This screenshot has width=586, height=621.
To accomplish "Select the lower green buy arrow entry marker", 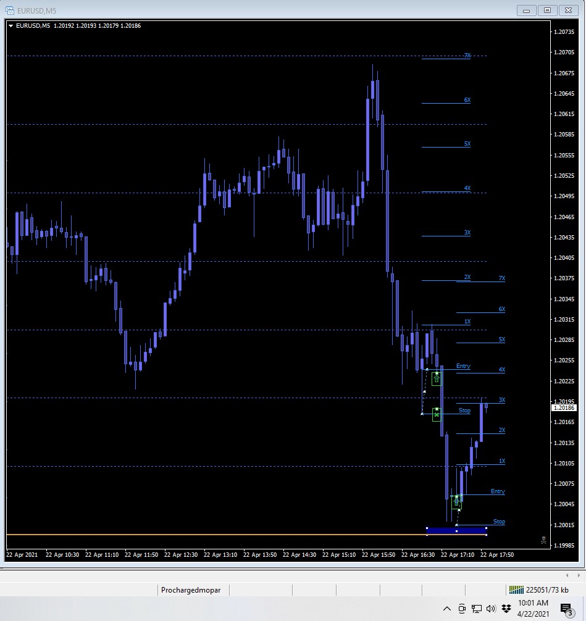I will pyautogui.click(x=456, y=501).
